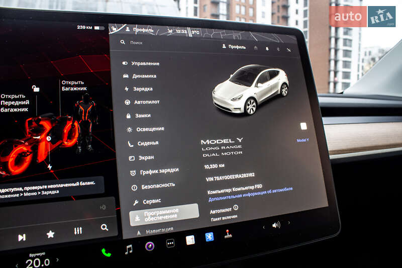Tap Открыть Багажник to open the trunk
This screenshot has width=402, height=268.
[74, 85]
